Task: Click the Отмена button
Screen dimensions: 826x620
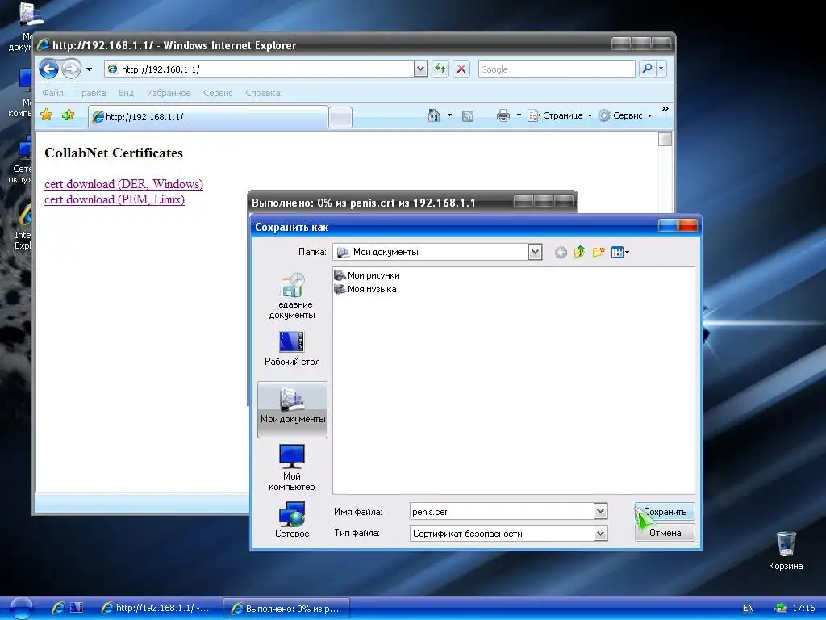Action: (x=665, y=533)
